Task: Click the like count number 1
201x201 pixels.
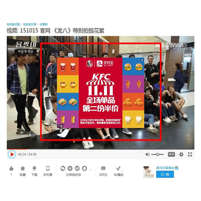Action: [11, 174]
